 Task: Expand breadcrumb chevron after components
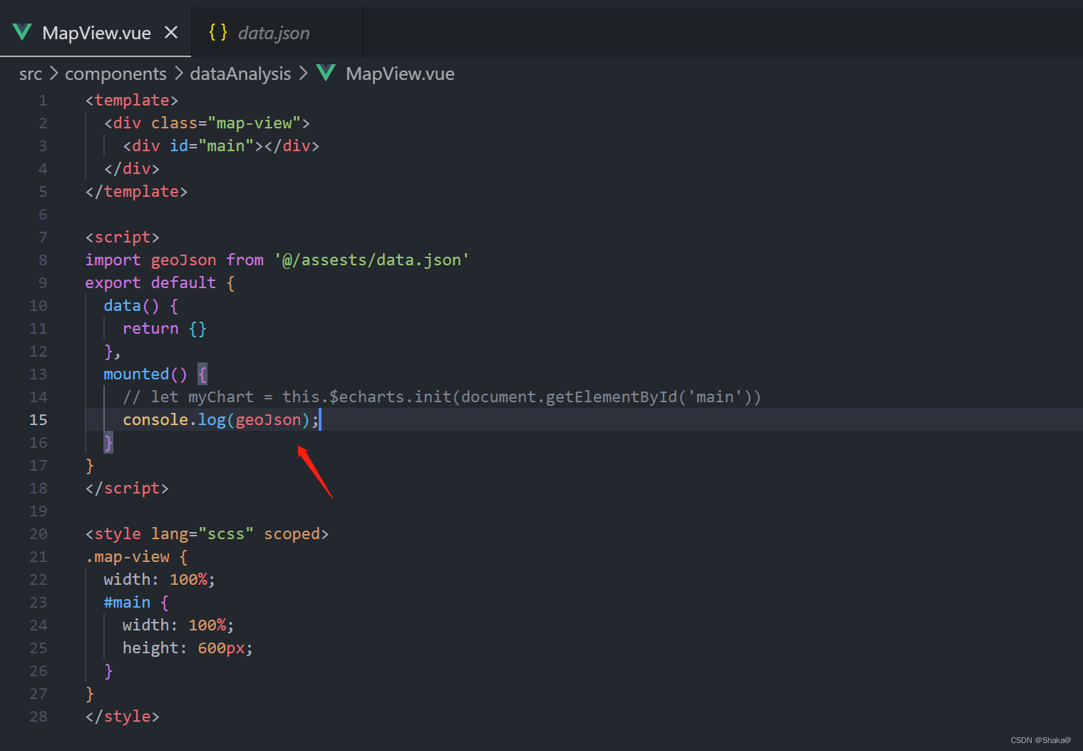click(x=178, y=73)
